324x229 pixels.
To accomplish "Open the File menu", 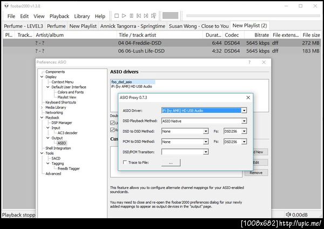I will pyautogui.click(x=11, y=16).
